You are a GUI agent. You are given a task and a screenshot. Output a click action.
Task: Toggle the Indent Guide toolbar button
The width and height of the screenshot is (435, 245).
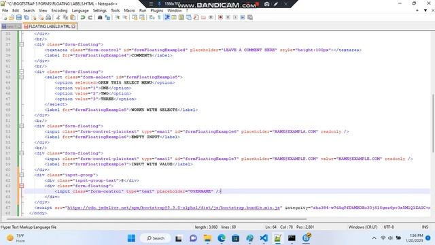(x=167, y=17)
